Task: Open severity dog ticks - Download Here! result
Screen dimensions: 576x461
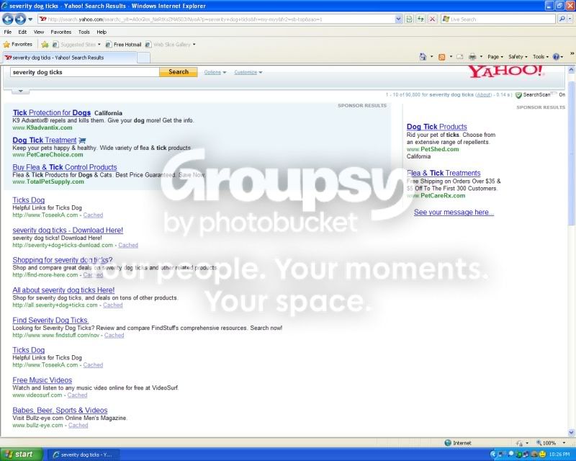Action: 68,230
